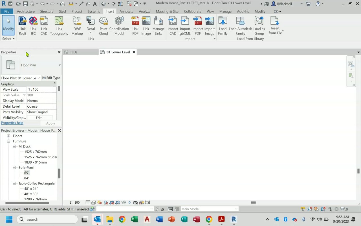Open the Manage Links dialog
The image size is (361, 226).
tap(159, 26)
